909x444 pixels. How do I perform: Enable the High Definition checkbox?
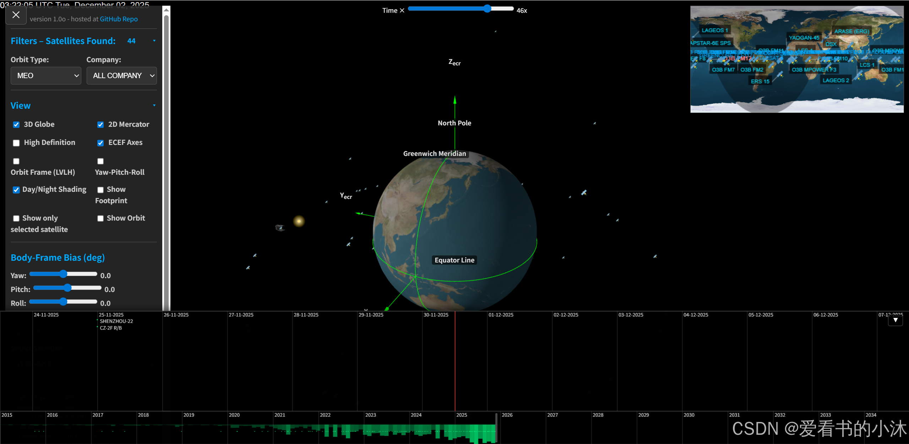pyautogui.click(x=16, y=143)
